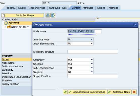Click the NODE_SFLIGHT node icon
This screenshot has height=96, width=140.
pos(9,27)
